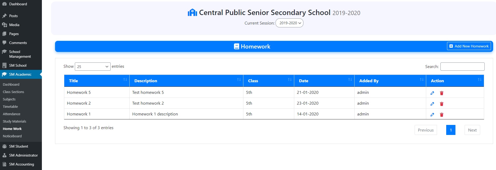Screen dimensions: 496x170
Task: Select page 1 in pagination
Action: tap(451, 130)
